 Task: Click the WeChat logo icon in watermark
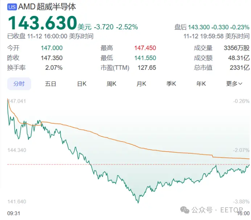[185, 210]
